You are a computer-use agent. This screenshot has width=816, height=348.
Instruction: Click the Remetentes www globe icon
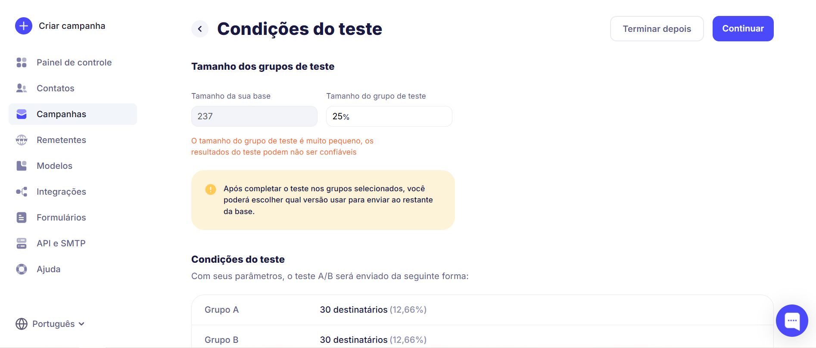coord(22,140)
